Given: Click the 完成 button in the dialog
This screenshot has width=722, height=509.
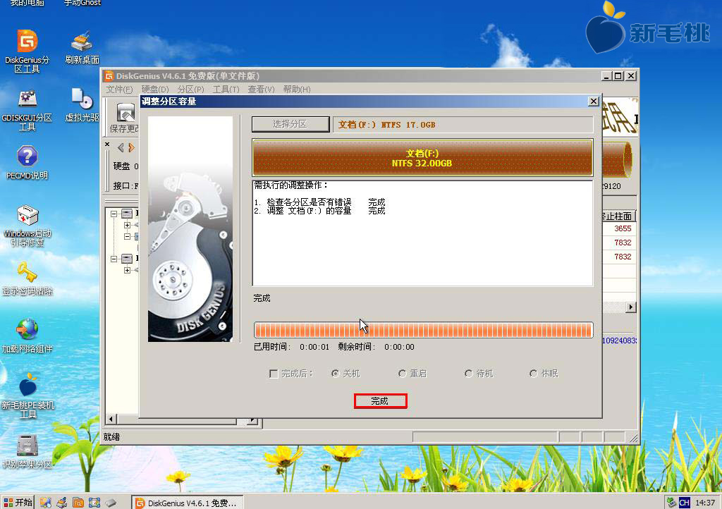Looking at the screenshot, I should coord(380,401).
